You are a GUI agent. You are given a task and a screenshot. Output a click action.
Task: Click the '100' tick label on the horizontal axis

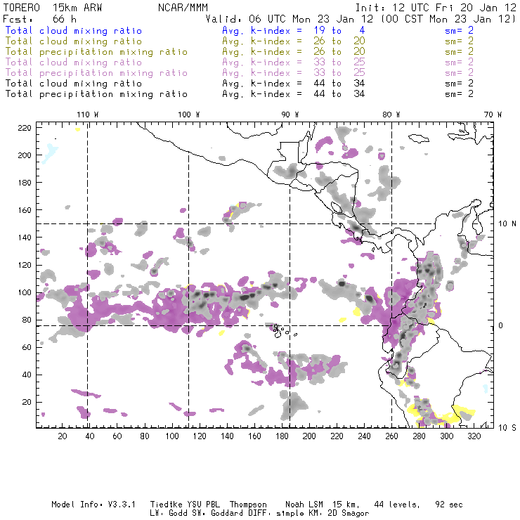click(x=172, y=436)
